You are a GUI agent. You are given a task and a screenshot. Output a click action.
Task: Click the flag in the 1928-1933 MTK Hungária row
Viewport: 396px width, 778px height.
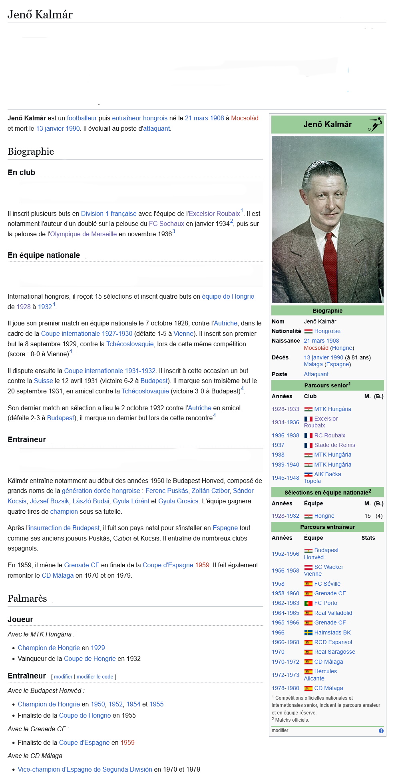pos(308,409)
